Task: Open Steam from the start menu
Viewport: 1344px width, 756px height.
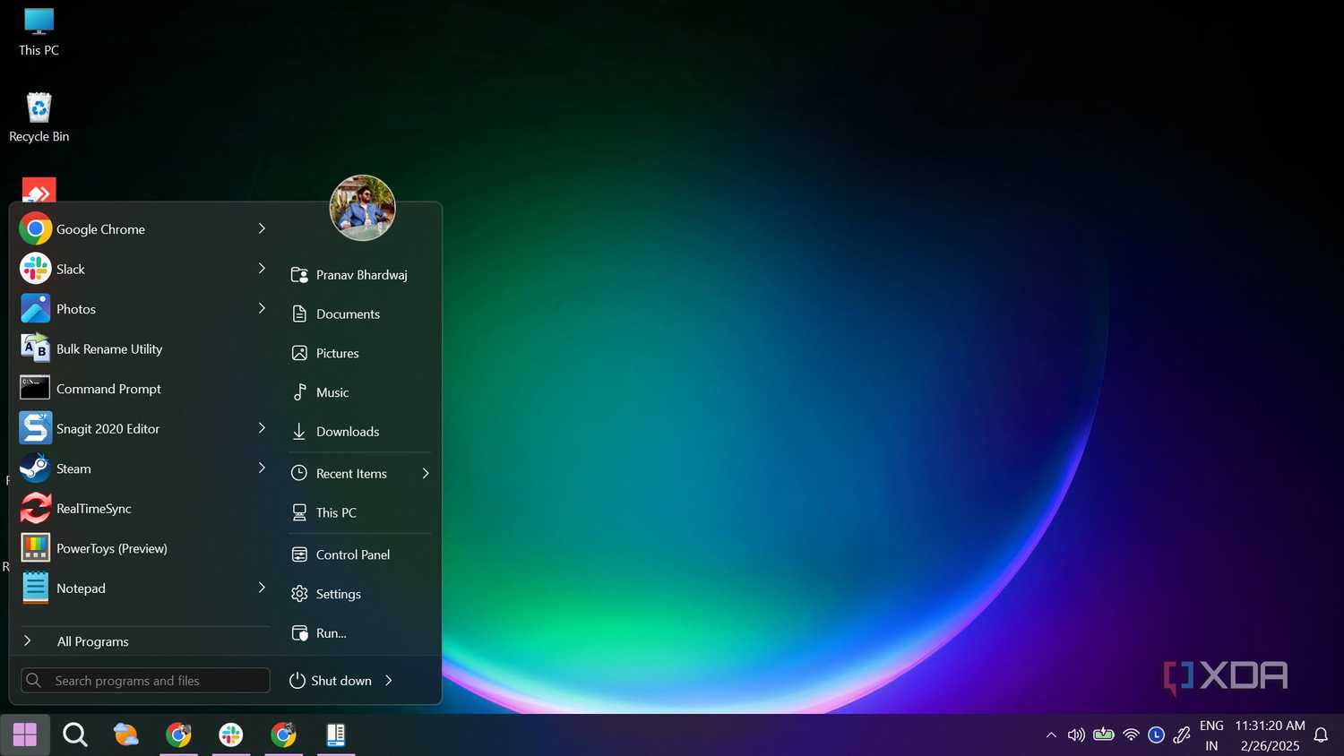Action: tap(143, 468)
